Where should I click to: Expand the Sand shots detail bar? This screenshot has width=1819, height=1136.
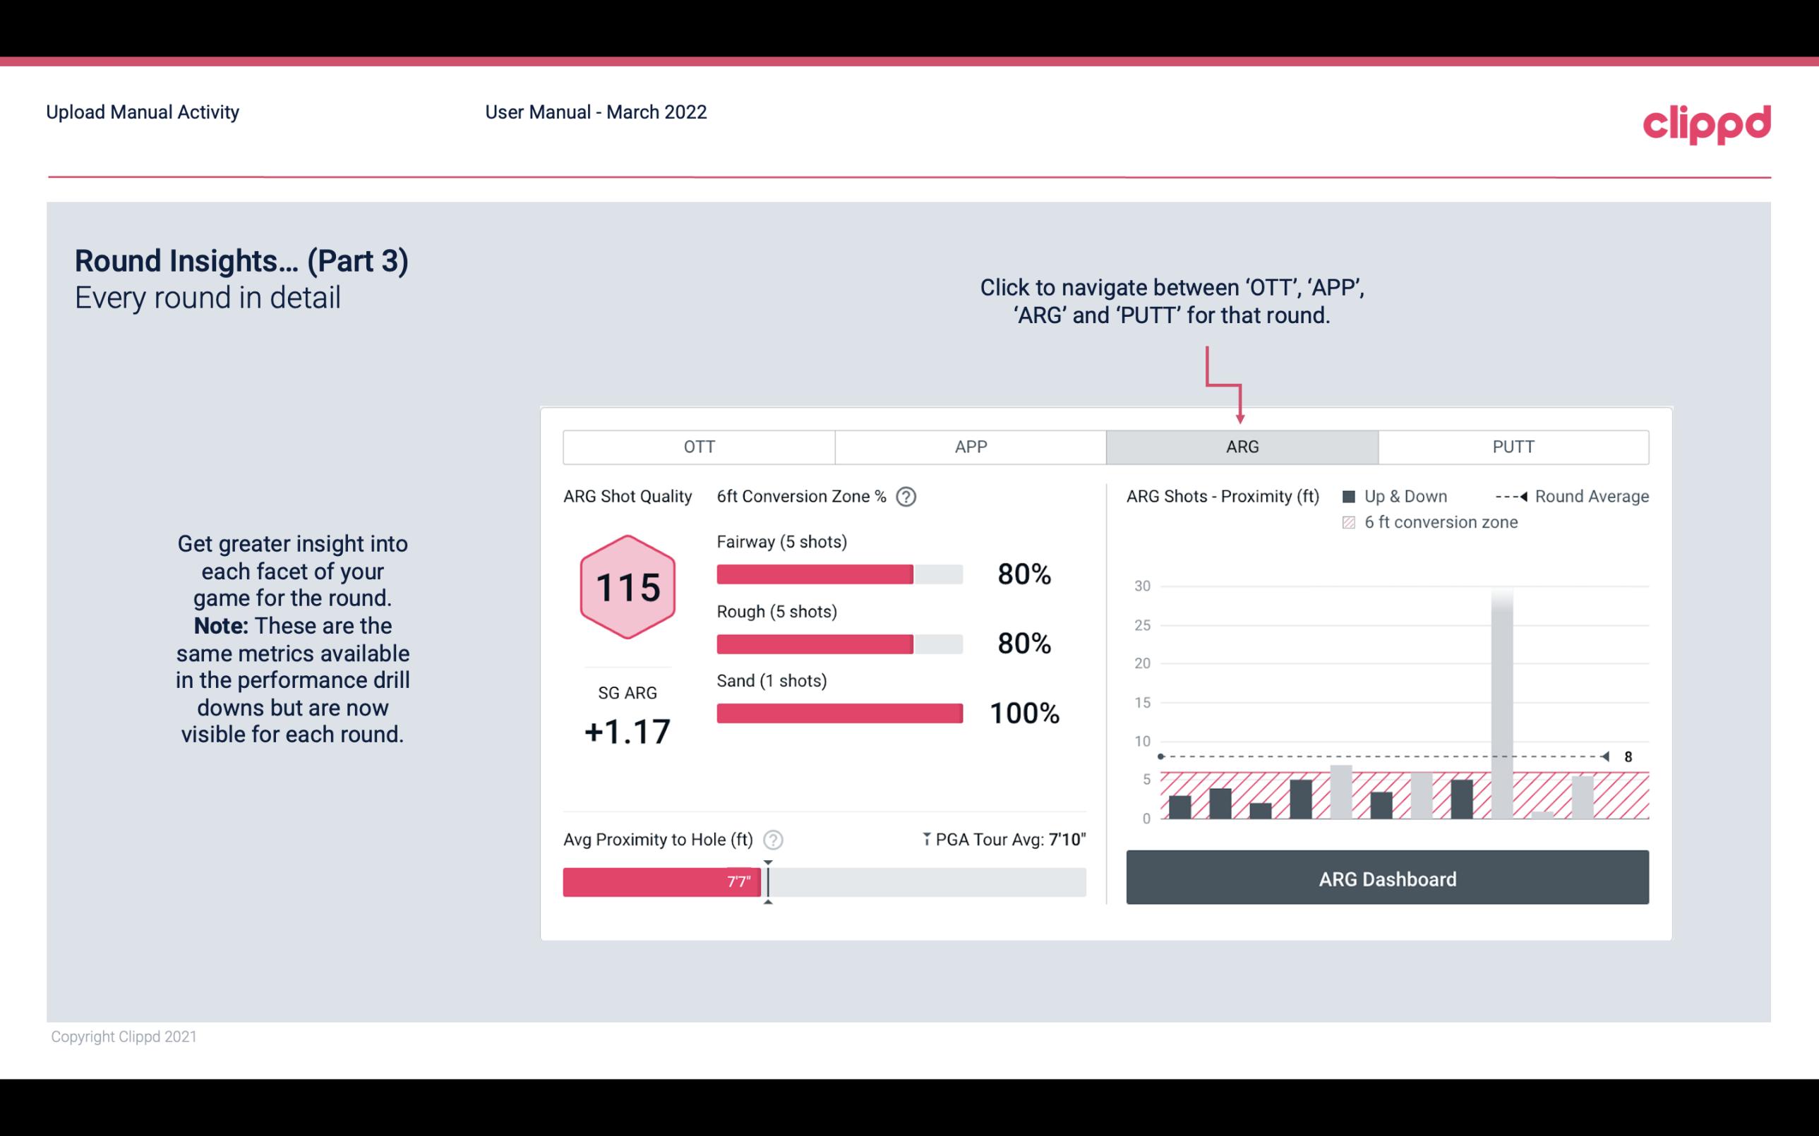point(839,712)
